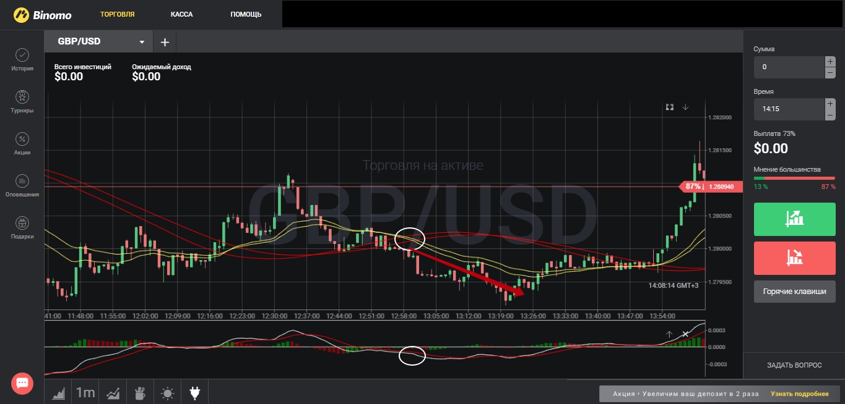Image resolution: width=845 pixels, height=404 pixels.
Task: Switch to the ТОРГОВЛЯ tab
Action: pyautogui.click(x=118, y=14)
